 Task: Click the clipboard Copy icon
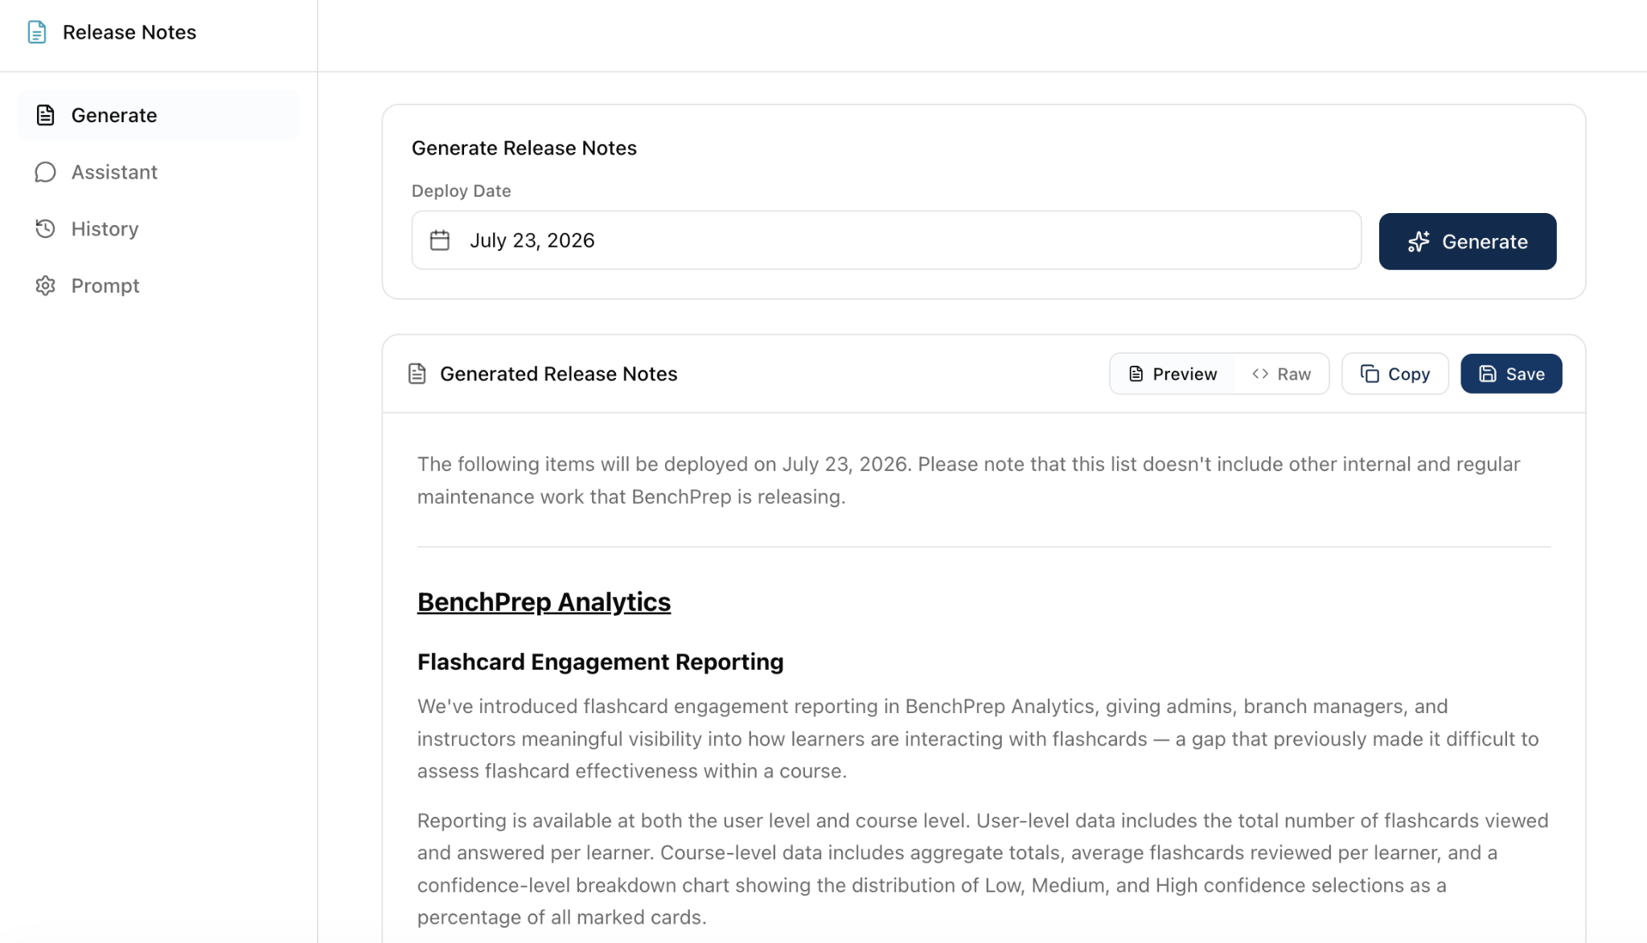point(1370,374)
